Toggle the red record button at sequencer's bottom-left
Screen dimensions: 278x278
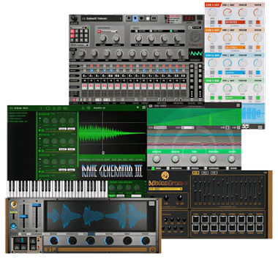click(x=74, y=99)
